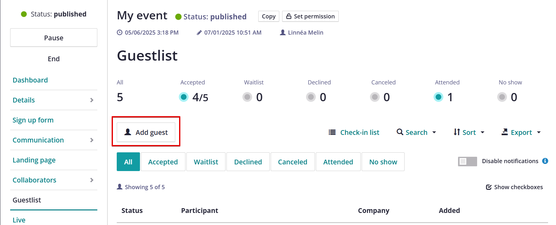Open the Export dropdown arrow
Viewport: 556px width, 225px height.
tap(539, 132)
